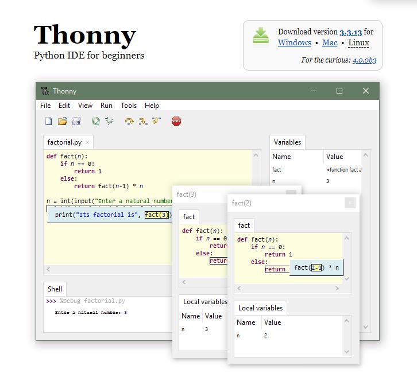
Task: Select the Variables panel tab
Action: (x=287, y=142)
